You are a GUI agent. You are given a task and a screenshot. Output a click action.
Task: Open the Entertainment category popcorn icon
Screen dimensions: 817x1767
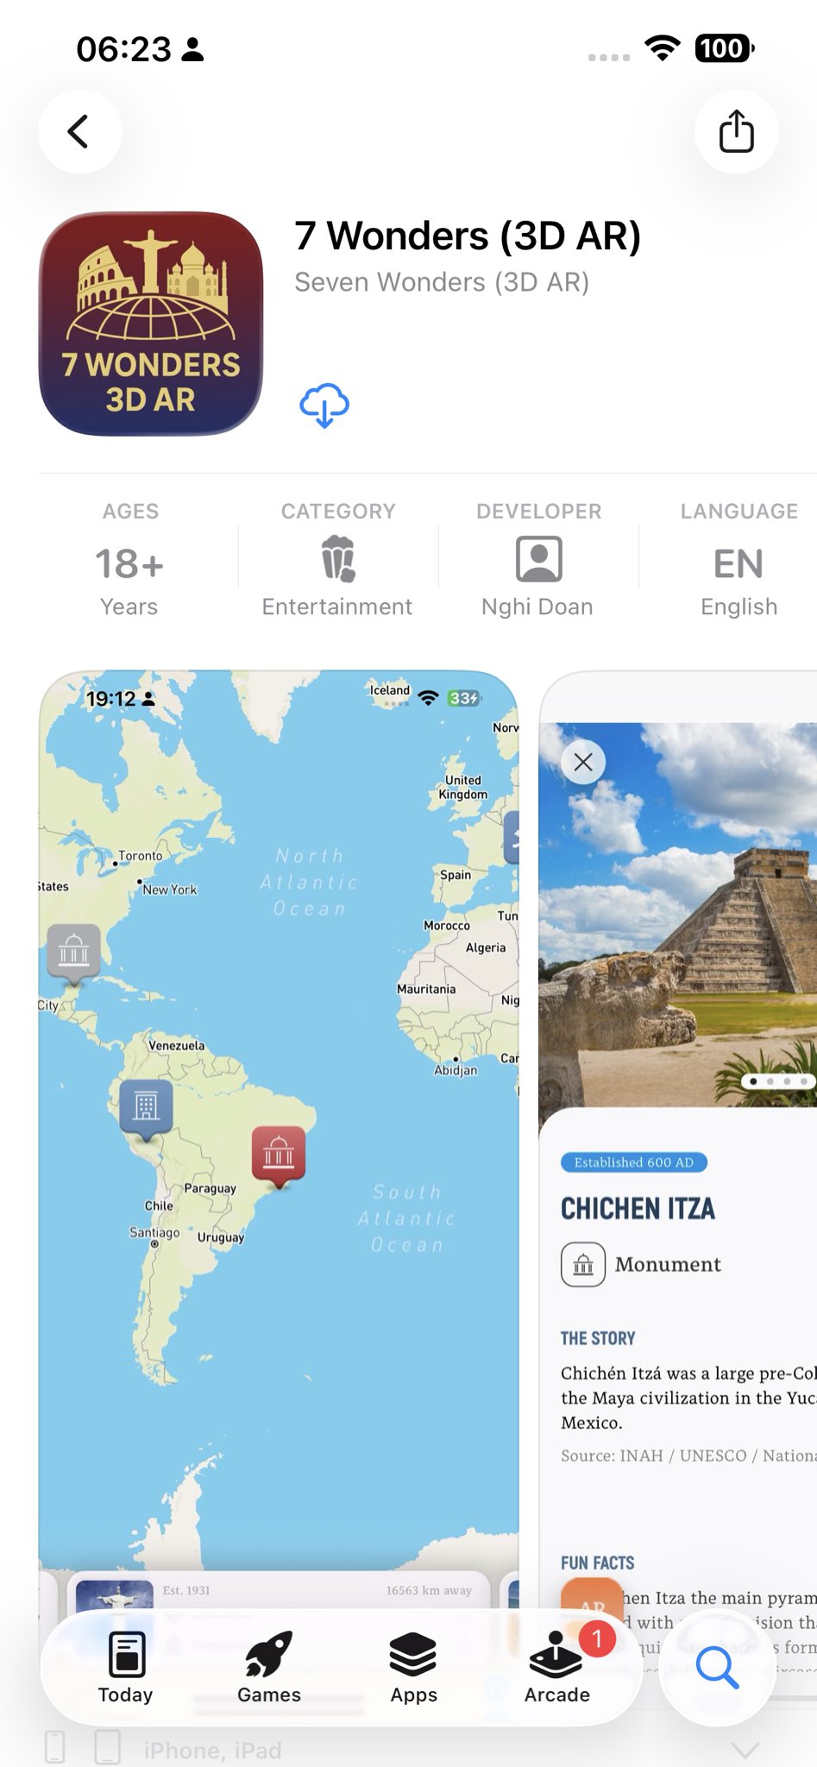(338, 558)
